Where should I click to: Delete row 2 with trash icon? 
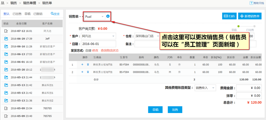point(88,72)
